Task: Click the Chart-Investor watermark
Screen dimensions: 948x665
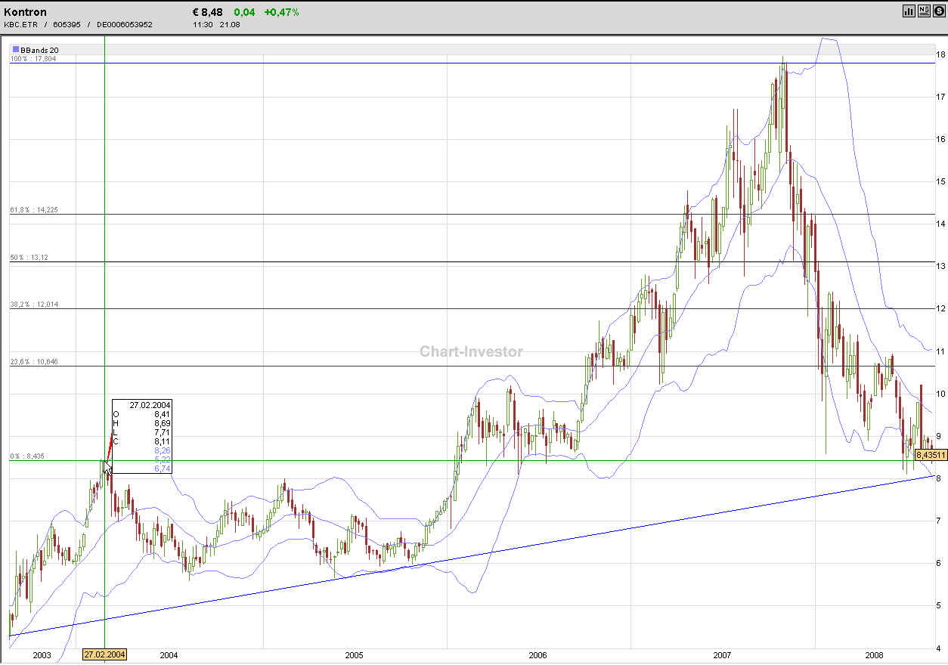Action: coord(471,351)
